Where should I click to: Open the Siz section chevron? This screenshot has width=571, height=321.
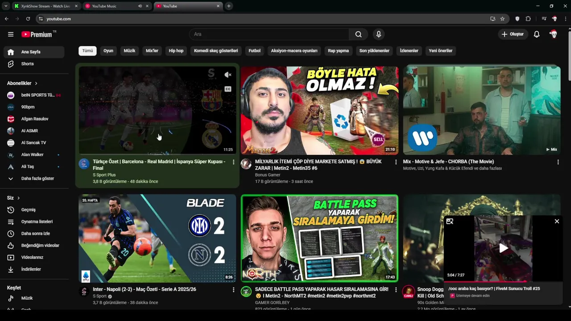tap(18, 198)
